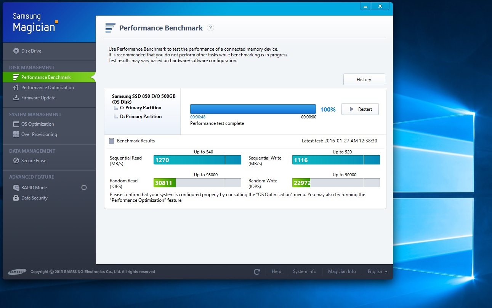The height and width of the screenshot is (308, 492).
Task: Click the Firmware Update download icon
Action: coord(16,98)
